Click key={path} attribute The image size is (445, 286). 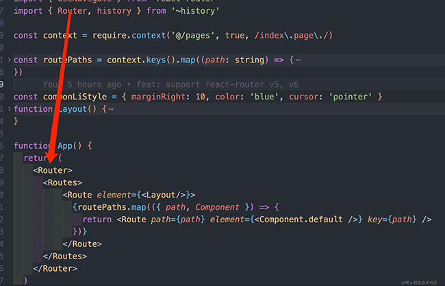(x=392, y=219)
